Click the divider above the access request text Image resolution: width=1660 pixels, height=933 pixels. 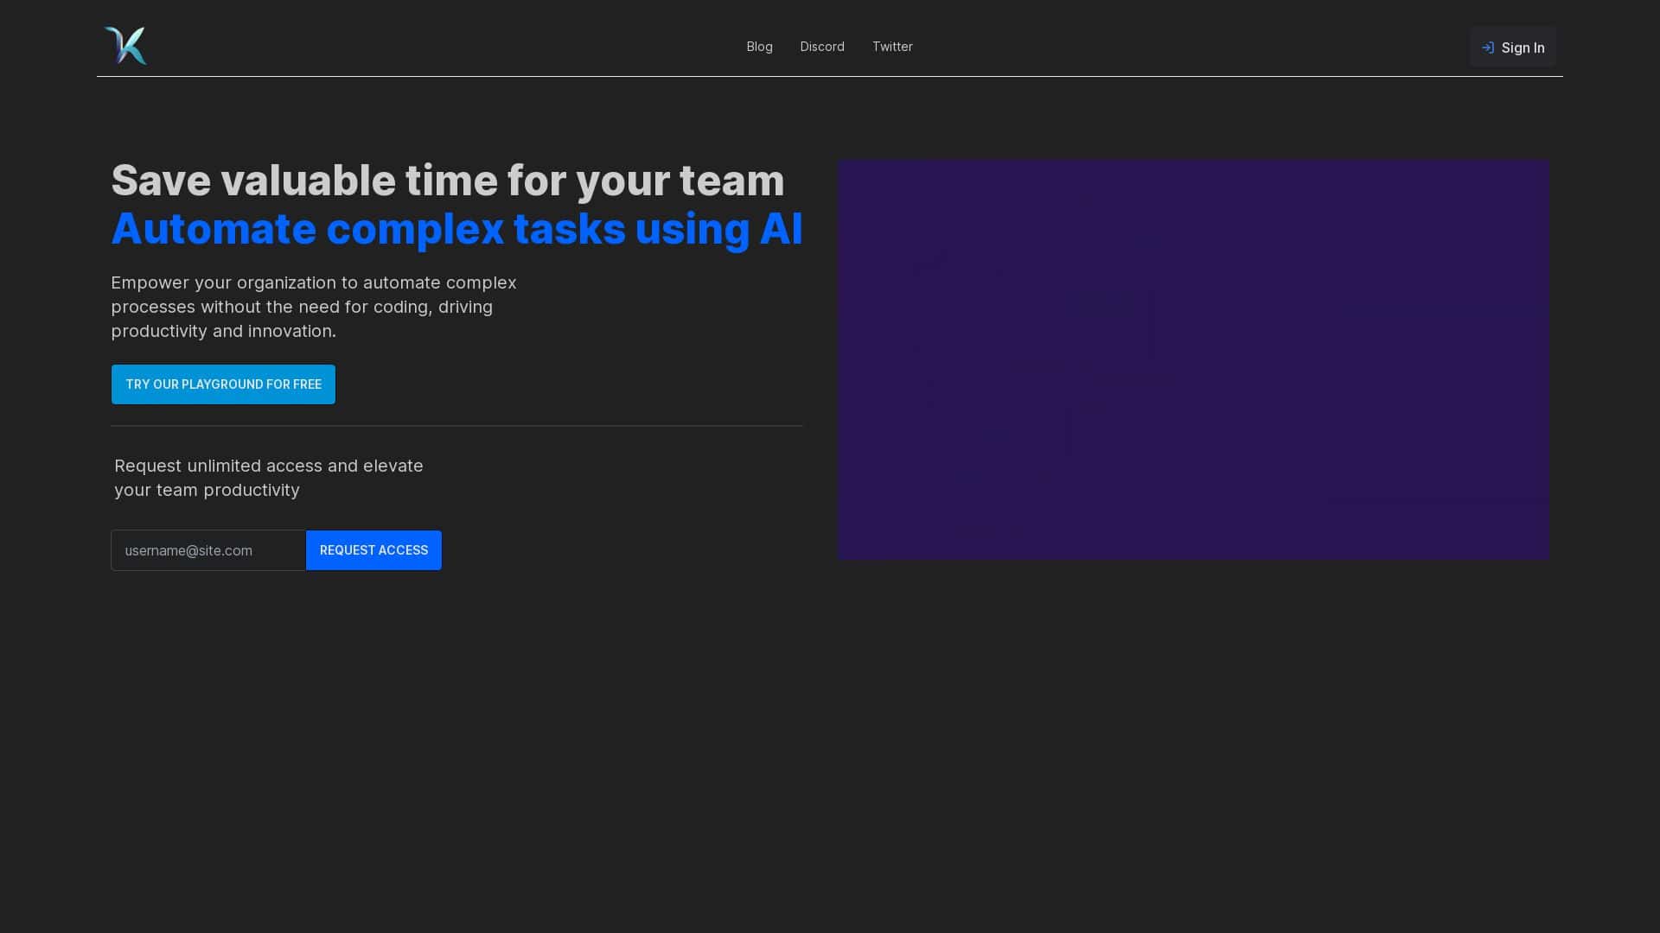456,425
